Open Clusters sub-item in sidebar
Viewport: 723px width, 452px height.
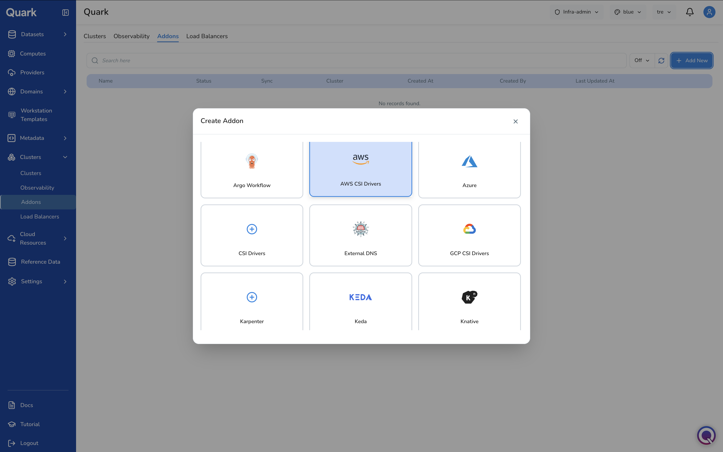pyautogui.click(x=31, y=173)
